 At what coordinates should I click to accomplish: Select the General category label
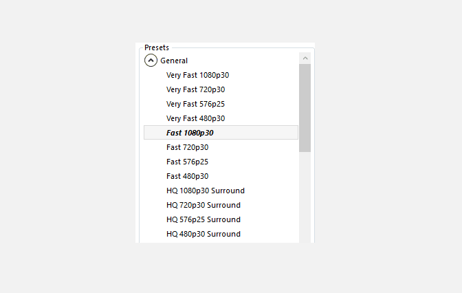pos(174,61)
